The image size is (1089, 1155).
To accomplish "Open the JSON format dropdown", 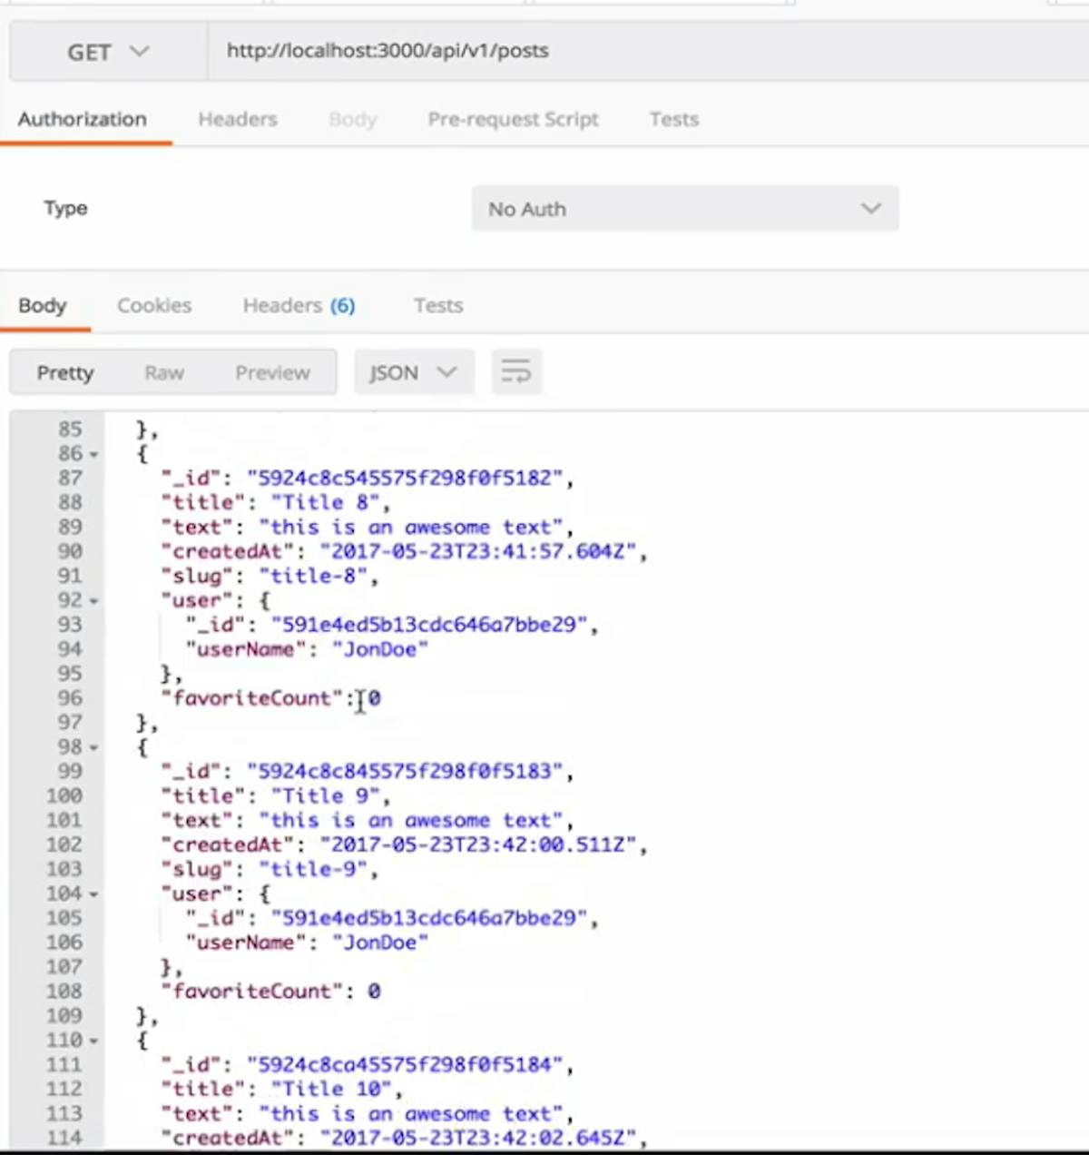I will (x=414, y=373).
